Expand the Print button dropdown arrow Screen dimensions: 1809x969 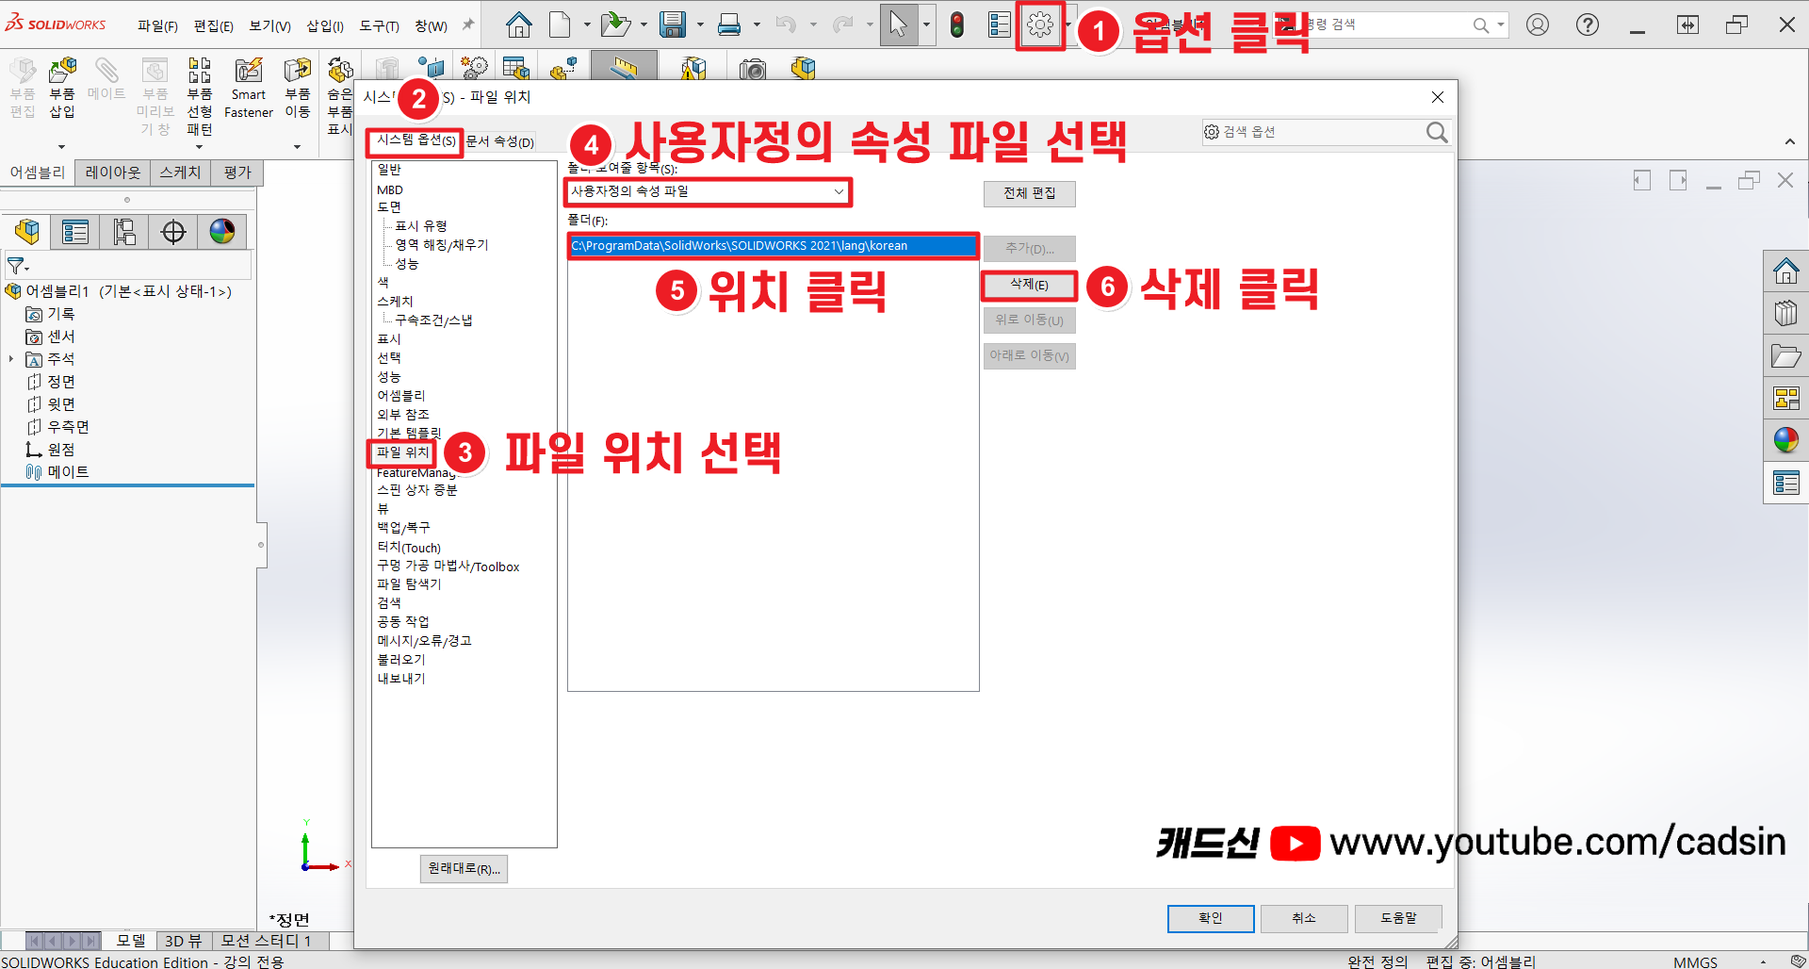(x=757, y=25)
